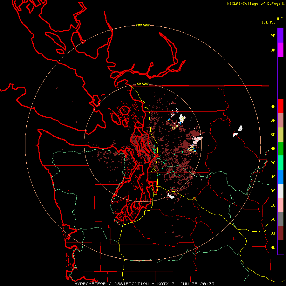This screenshot has width=286, height=286.
Task: Click the BI legend label
Action: pyautogui.click(x=273, y=233)
